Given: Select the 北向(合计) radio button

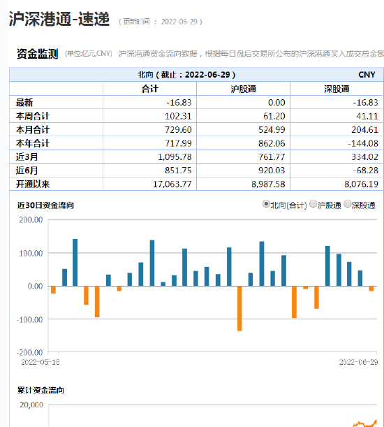Looking at the screenshot, I should coord(265,204).
